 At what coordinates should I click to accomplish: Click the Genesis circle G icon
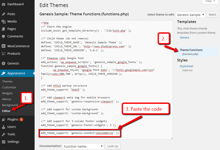click(3, 63)
